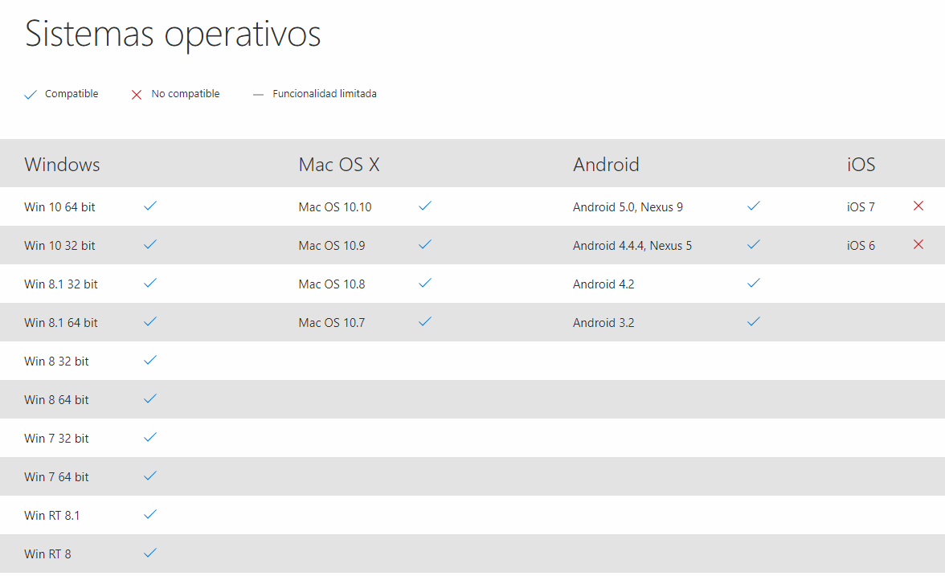Select the Win 7 64 bit text

[x=56, y=477]
